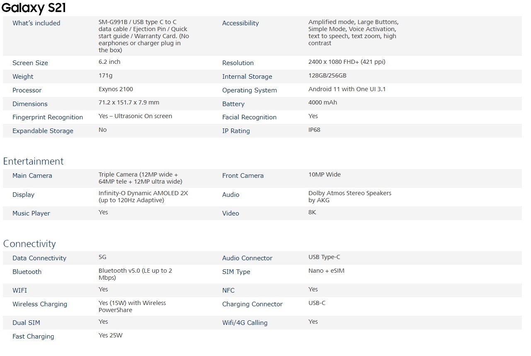531x356 pixels.
Task: Click the Wireless Charging label
Action: coord(40,304)
